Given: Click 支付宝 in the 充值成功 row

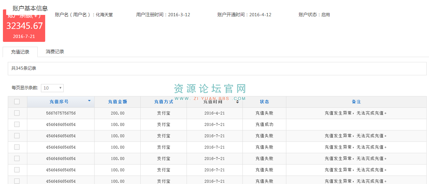Looking at the screenshot, I should (164, 125).
